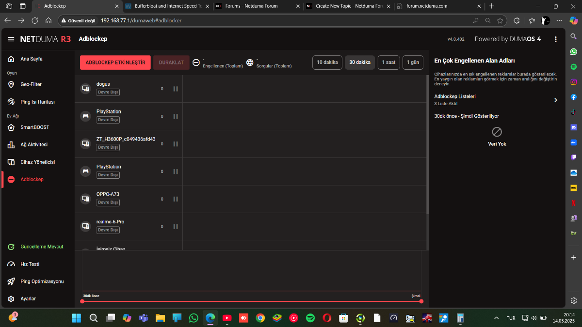Open the Edge tab actions dropdown

(x=23, y=6)
